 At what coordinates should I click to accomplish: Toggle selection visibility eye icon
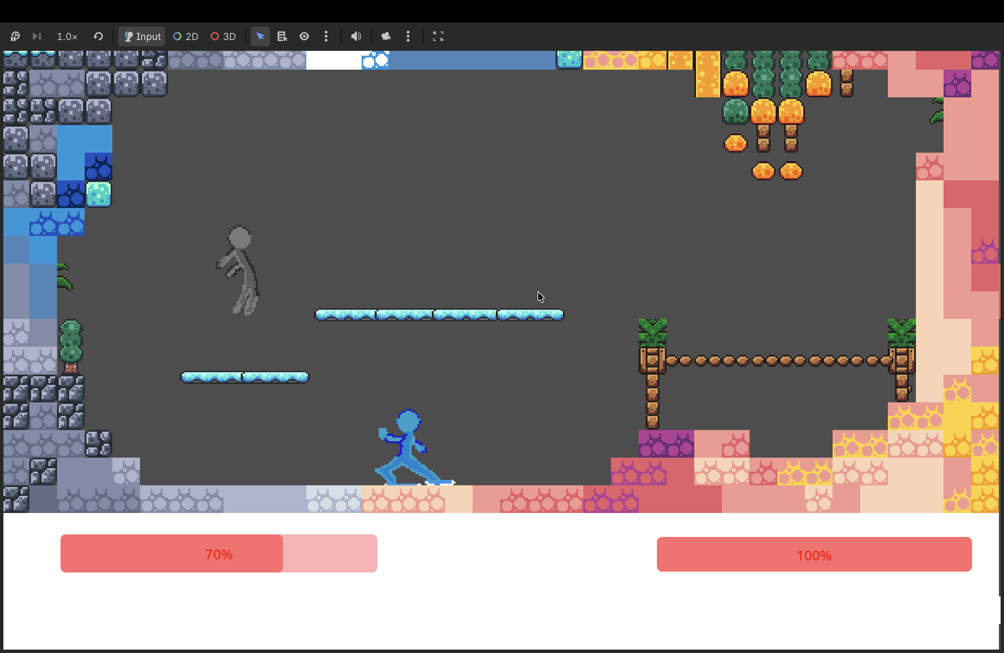pyautogui.click(x=304, y=37)
